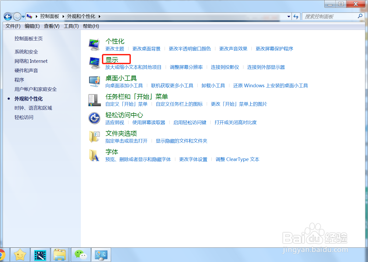This screenshot has width=368, height=262.
Task: Click the Folder Options (文件夹选项) icon
Action: [94, 137]
